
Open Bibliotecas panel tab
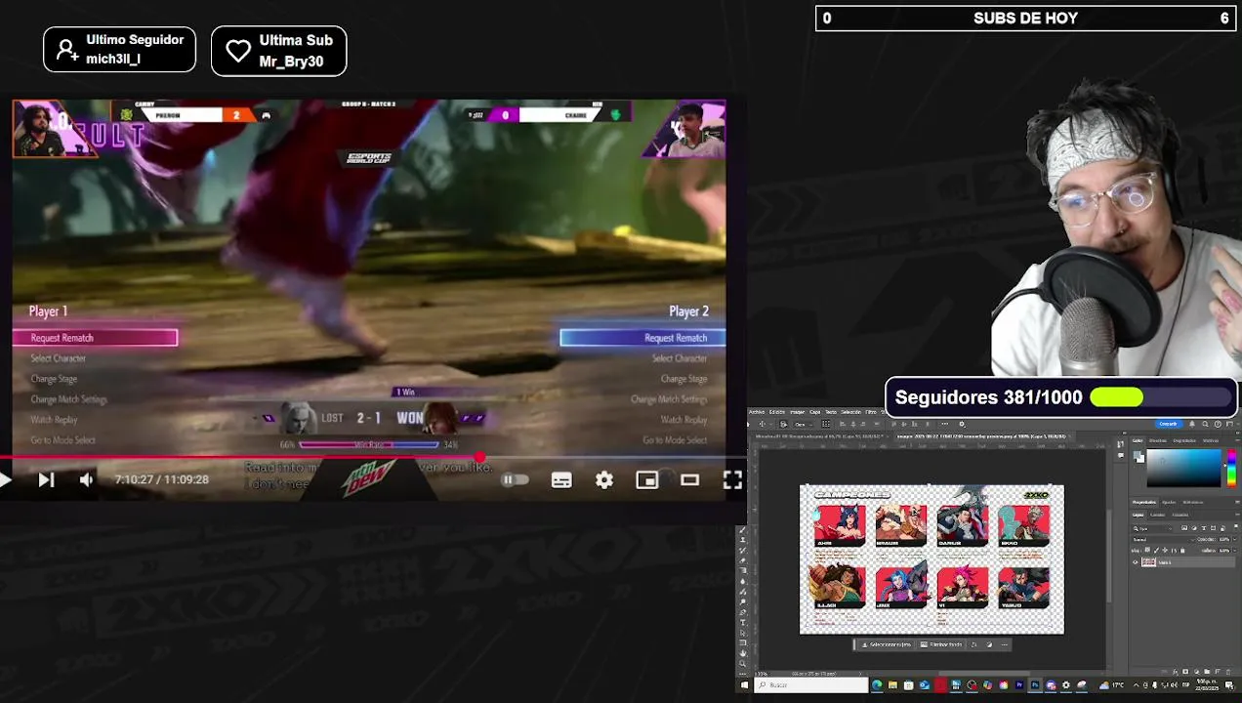click(x=1193, y=502)
